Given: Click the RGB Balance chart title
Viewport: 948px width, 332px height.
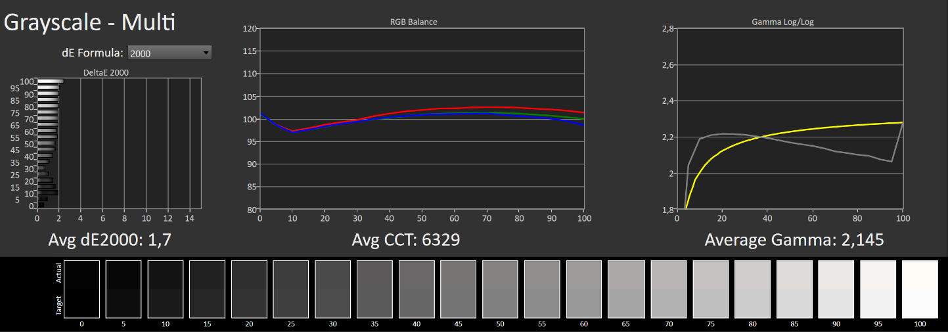Looking at the screenshot, I should pyautogui.click(x=413, y=22).
